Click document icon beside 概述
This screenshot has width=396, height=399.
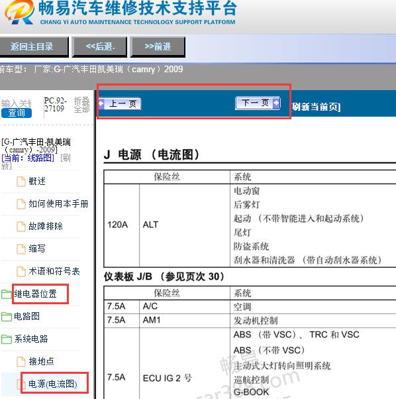(x=21, y=182)
